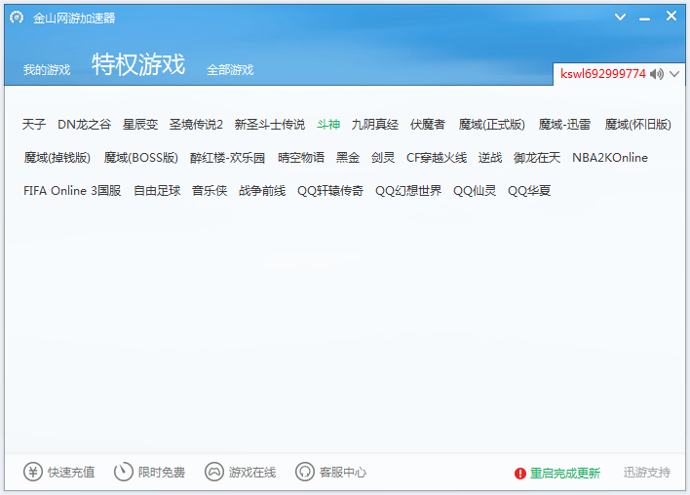
Task: Select the game 自由足球
Action: click(157, 191)
